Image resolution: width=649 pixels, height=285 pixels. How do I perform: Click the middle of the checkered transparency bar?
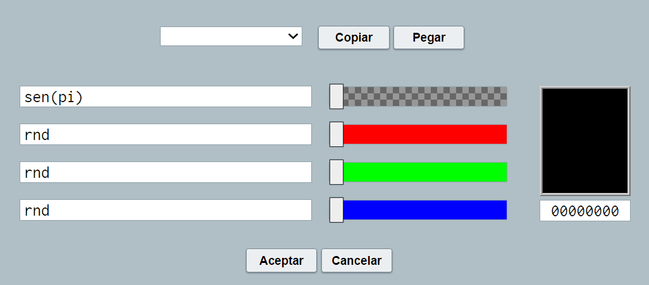pyautogui.click(x=425, y=96)
